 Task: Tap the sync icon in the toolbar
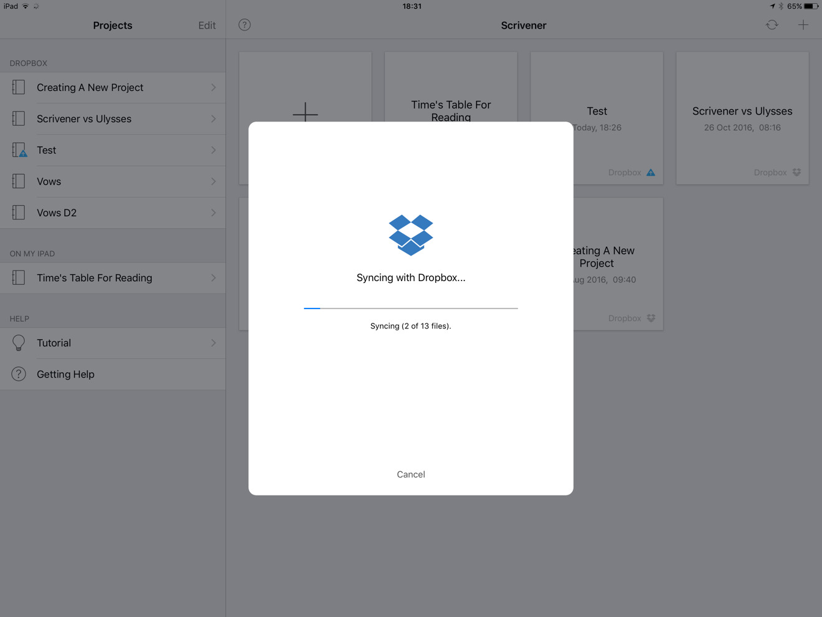pos(772,25)
